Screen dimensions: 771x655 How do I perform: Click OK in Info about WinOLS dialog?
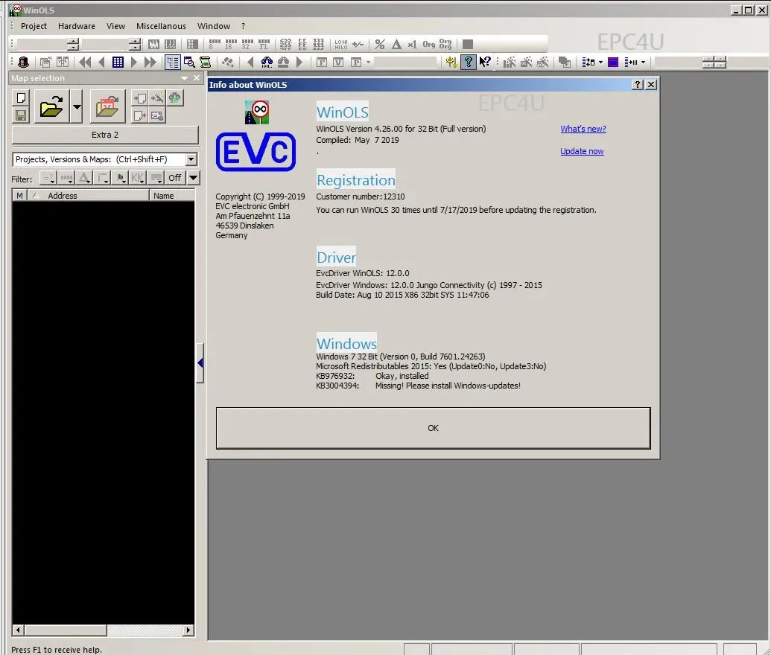(x=434, y=428)
